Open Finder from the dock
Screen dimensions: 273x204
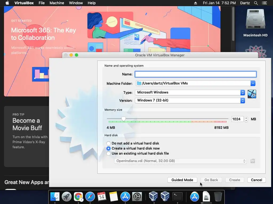pyautogui.click(x=55, y=197)
